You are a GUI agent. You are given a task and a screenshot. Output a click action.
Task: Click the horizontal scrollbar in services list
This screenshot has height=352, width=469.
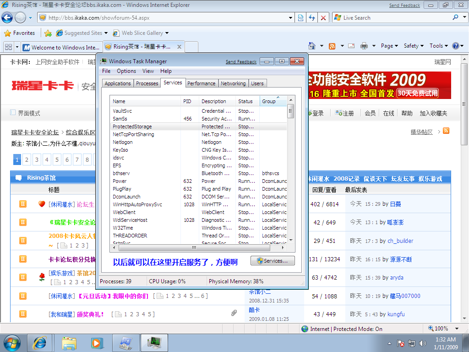coord(194,247)
